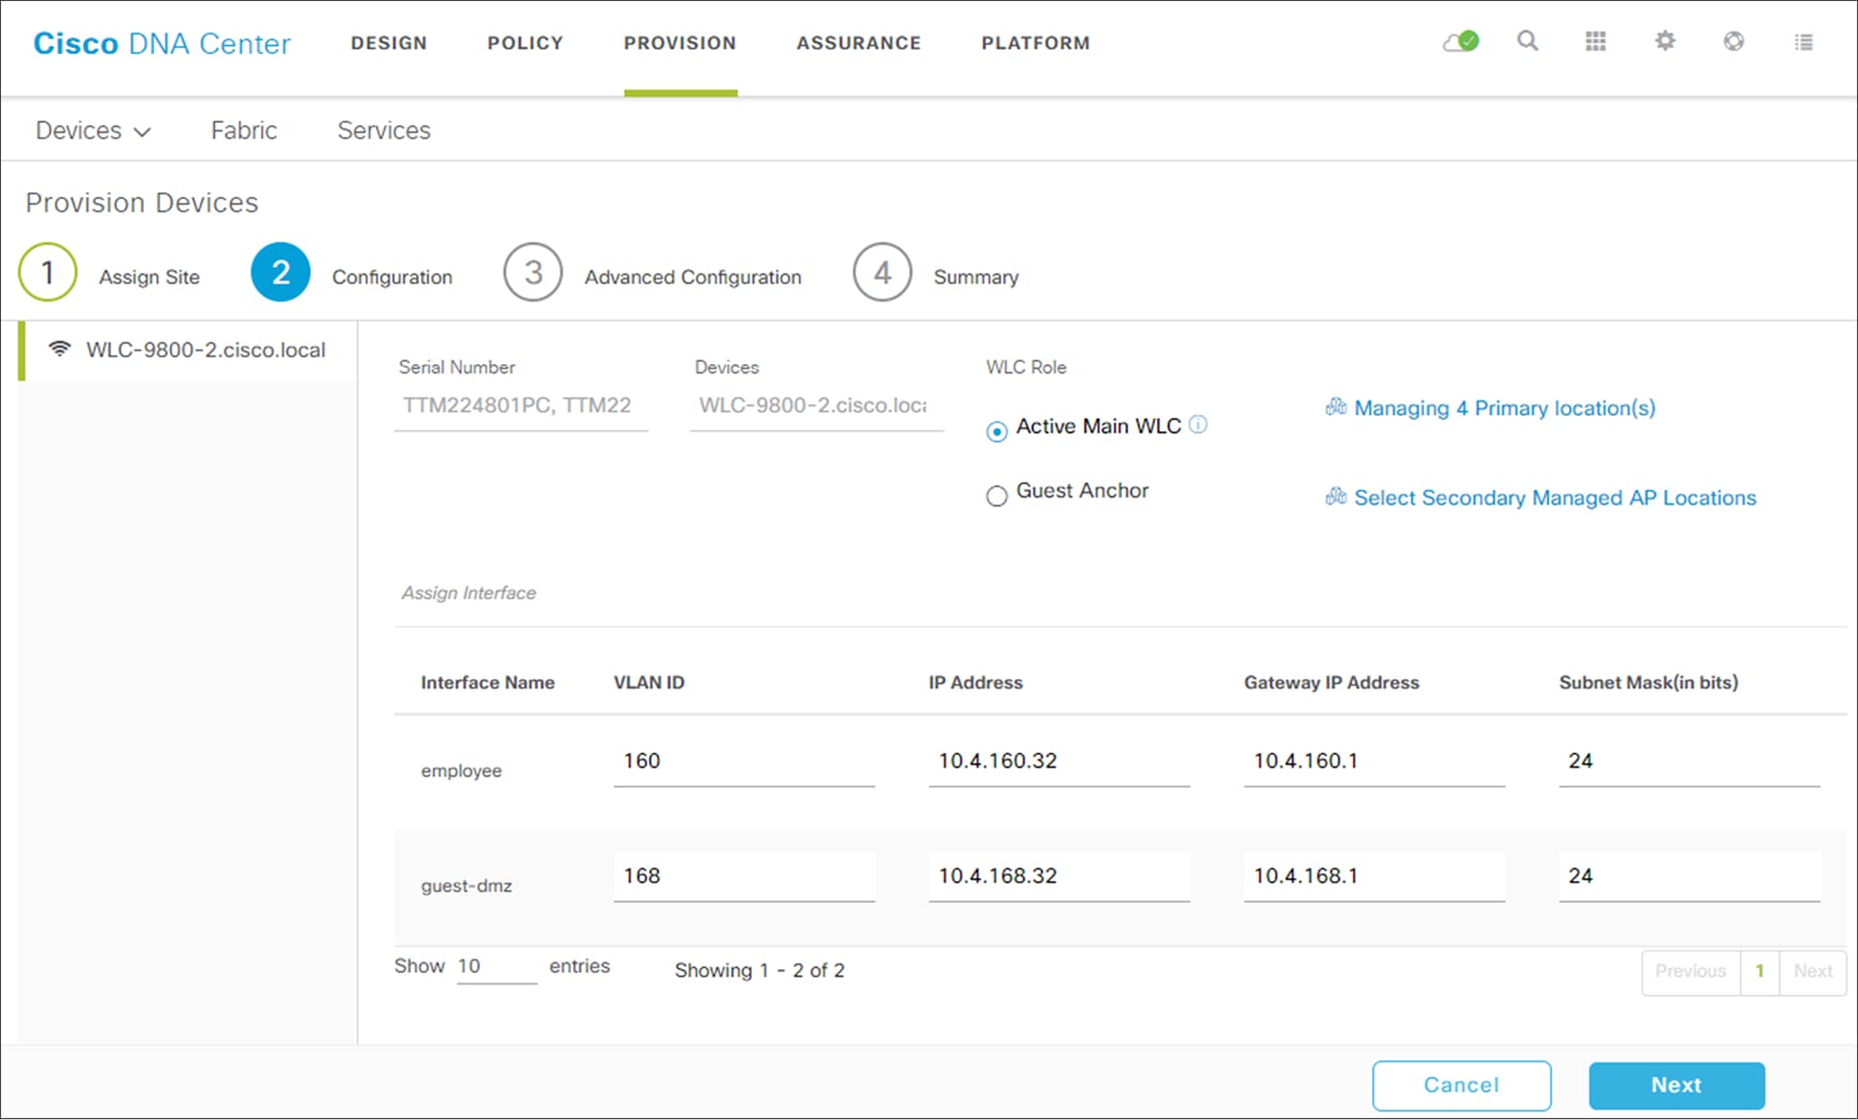Screen dimensions: 1858x1119
Task: Click the employee interface name
Action: coord(461,771)
